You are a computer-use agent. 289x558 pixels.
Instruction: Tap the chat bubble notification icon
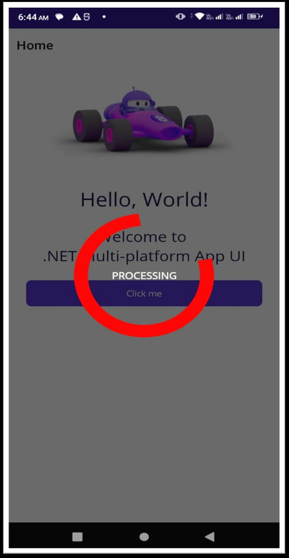tap(59, 17)
